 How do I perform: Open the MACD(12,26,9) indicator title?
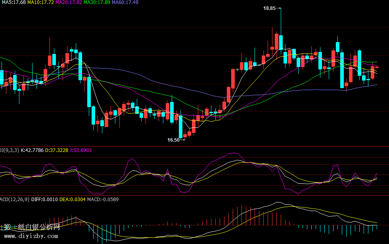(14, 199)
